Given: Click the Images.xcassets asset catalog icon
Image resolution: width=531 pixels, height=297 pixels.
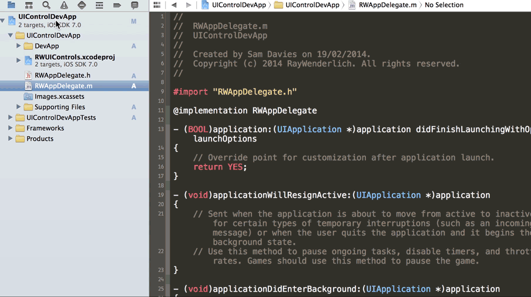Looking at the screenshot, I should click(x=28, y=96).
